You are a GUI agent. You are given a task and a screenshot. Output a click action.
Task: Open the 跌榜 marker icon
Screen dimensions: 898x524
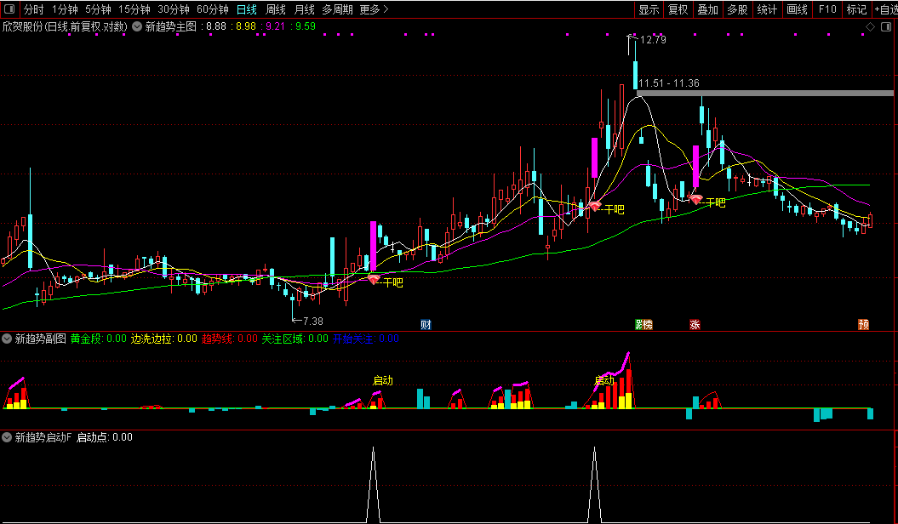click(x=643, y=325)
